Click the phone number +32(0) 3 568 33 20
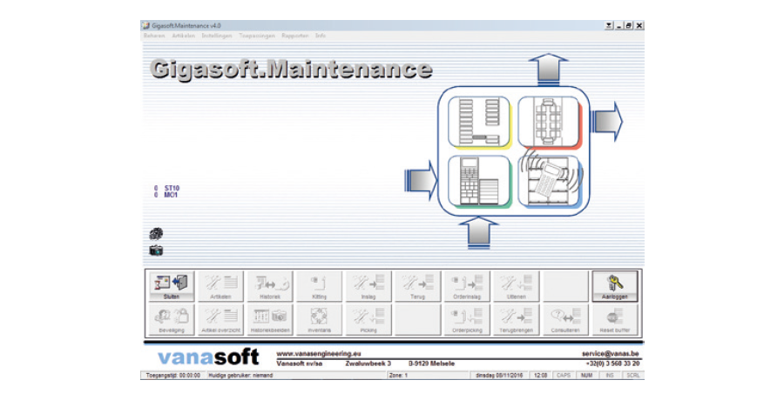This screenshot has height=400, width=784. 612,363
